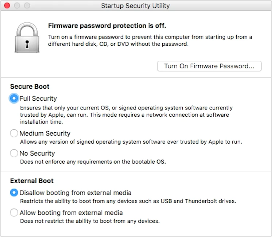Screen dimensions: 272x237
Task: Click the External Boot section heading
Action: (x=32, y=181)
